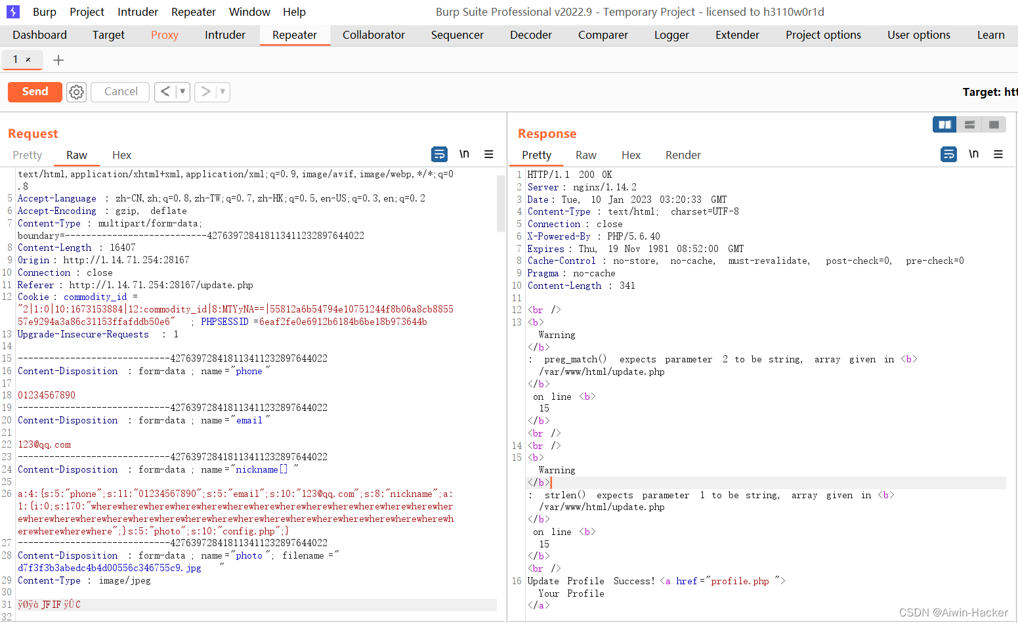Switch to the Intruder tool tab

[x=225, y=35]
